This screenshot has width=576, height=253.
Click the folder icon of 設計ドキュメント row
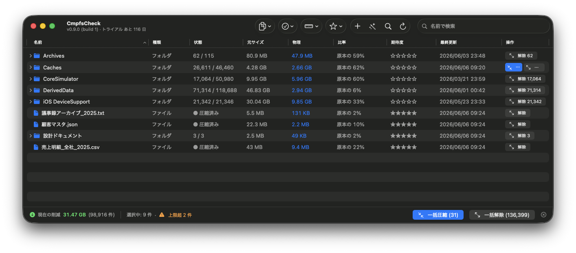coord(37,136)
